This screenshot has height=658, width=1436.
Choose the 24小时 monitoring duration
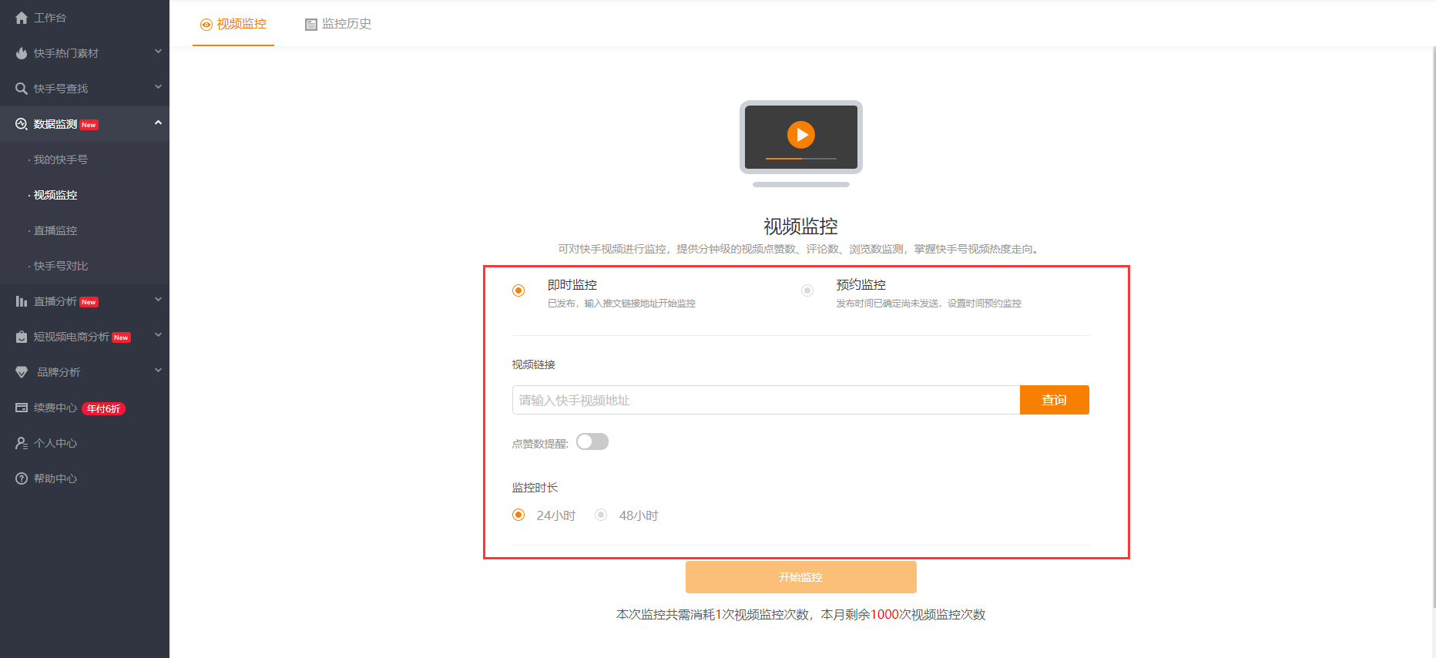point(518,515)
